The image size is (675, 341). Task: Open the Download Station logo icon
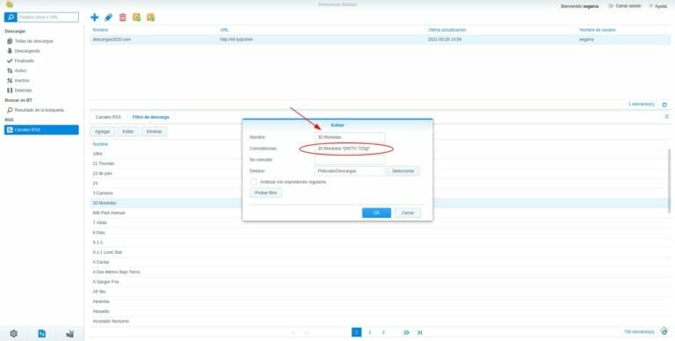tap(9, 4)
